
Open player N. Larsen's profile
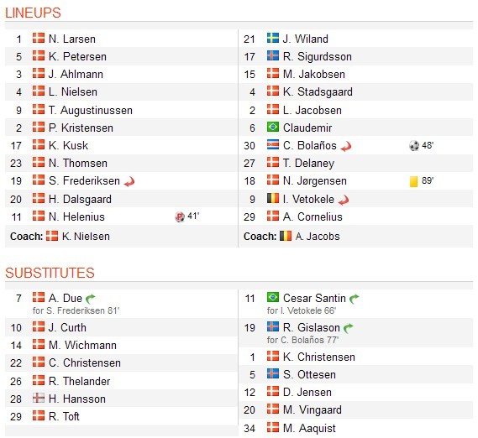72,39
